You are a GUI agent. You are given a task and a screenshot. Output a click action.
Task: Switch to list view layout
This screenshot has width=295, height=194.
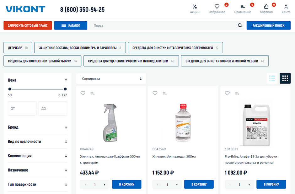click(x=272, y=78)
